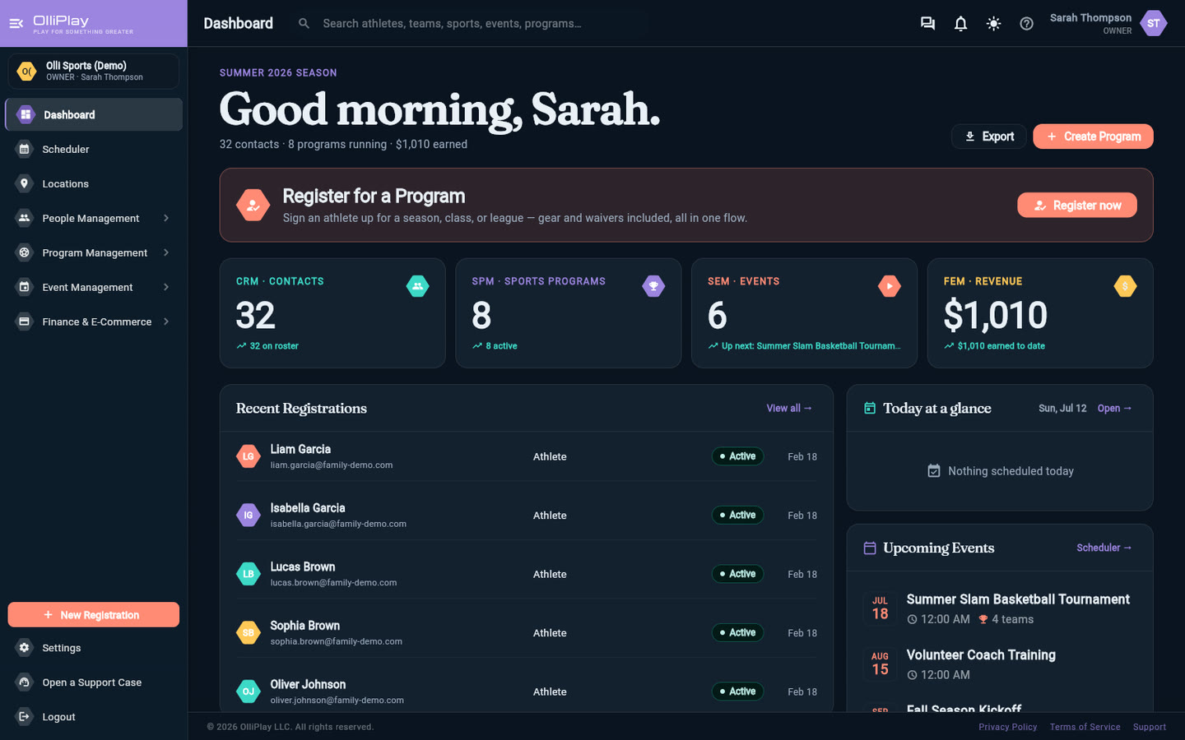Open the Volunteer Coach Training event
The height and width of the screenshot is (740, 1185).
point(1000,664)
